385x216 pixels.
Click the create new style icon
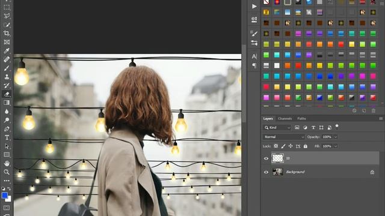(364, 111)
